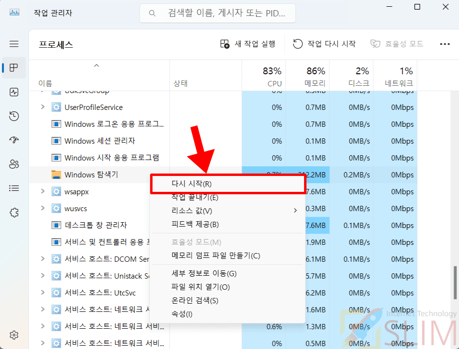Screen dimensions: 459x349
Task: Select 데스크톱 창 관리자 row text
Action: tap(96, 225)
